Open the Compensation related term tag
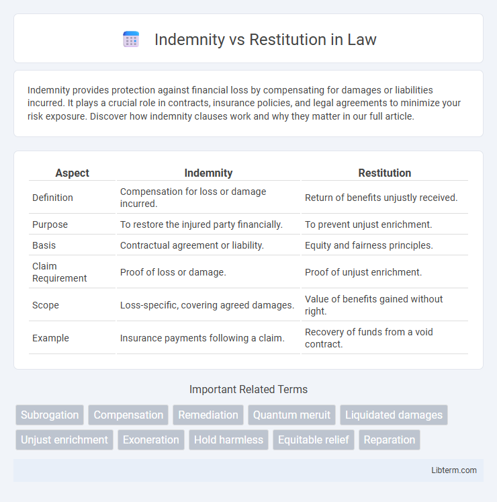The height and width of the screenshot is (502, 497). (x=128, y=415)
